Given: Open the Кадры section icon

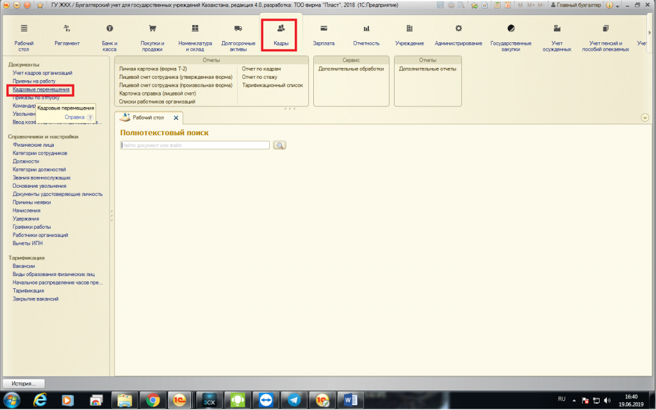Looking at the screenshot, I should pos(281,29).
